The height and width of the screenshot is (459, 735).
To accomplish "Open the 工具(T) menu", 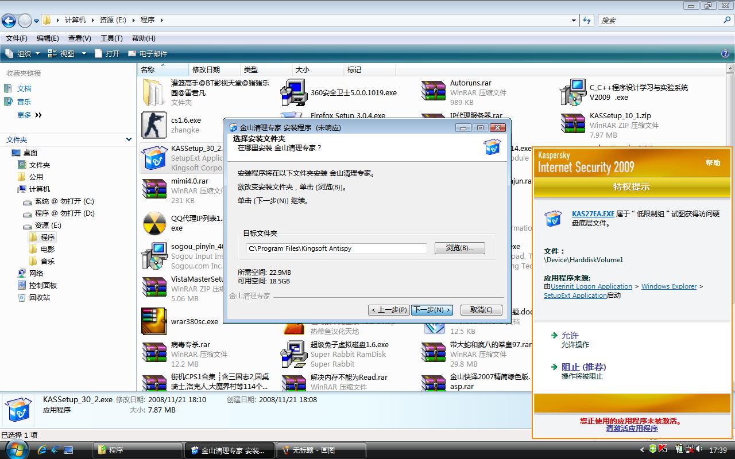I will [x=111, y=38].
